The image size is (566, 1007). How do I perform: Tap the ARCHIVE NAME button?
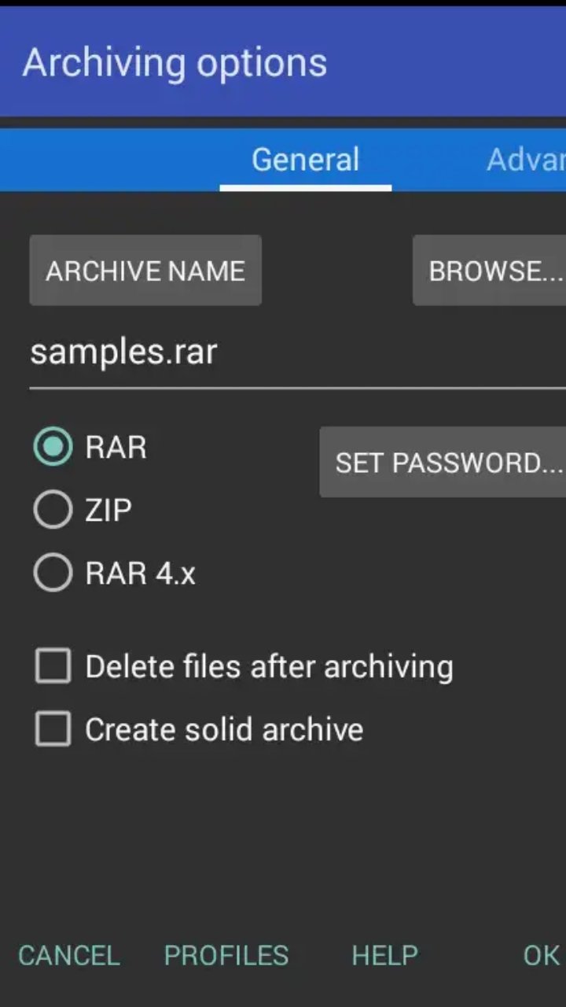(x=145, y=271)
